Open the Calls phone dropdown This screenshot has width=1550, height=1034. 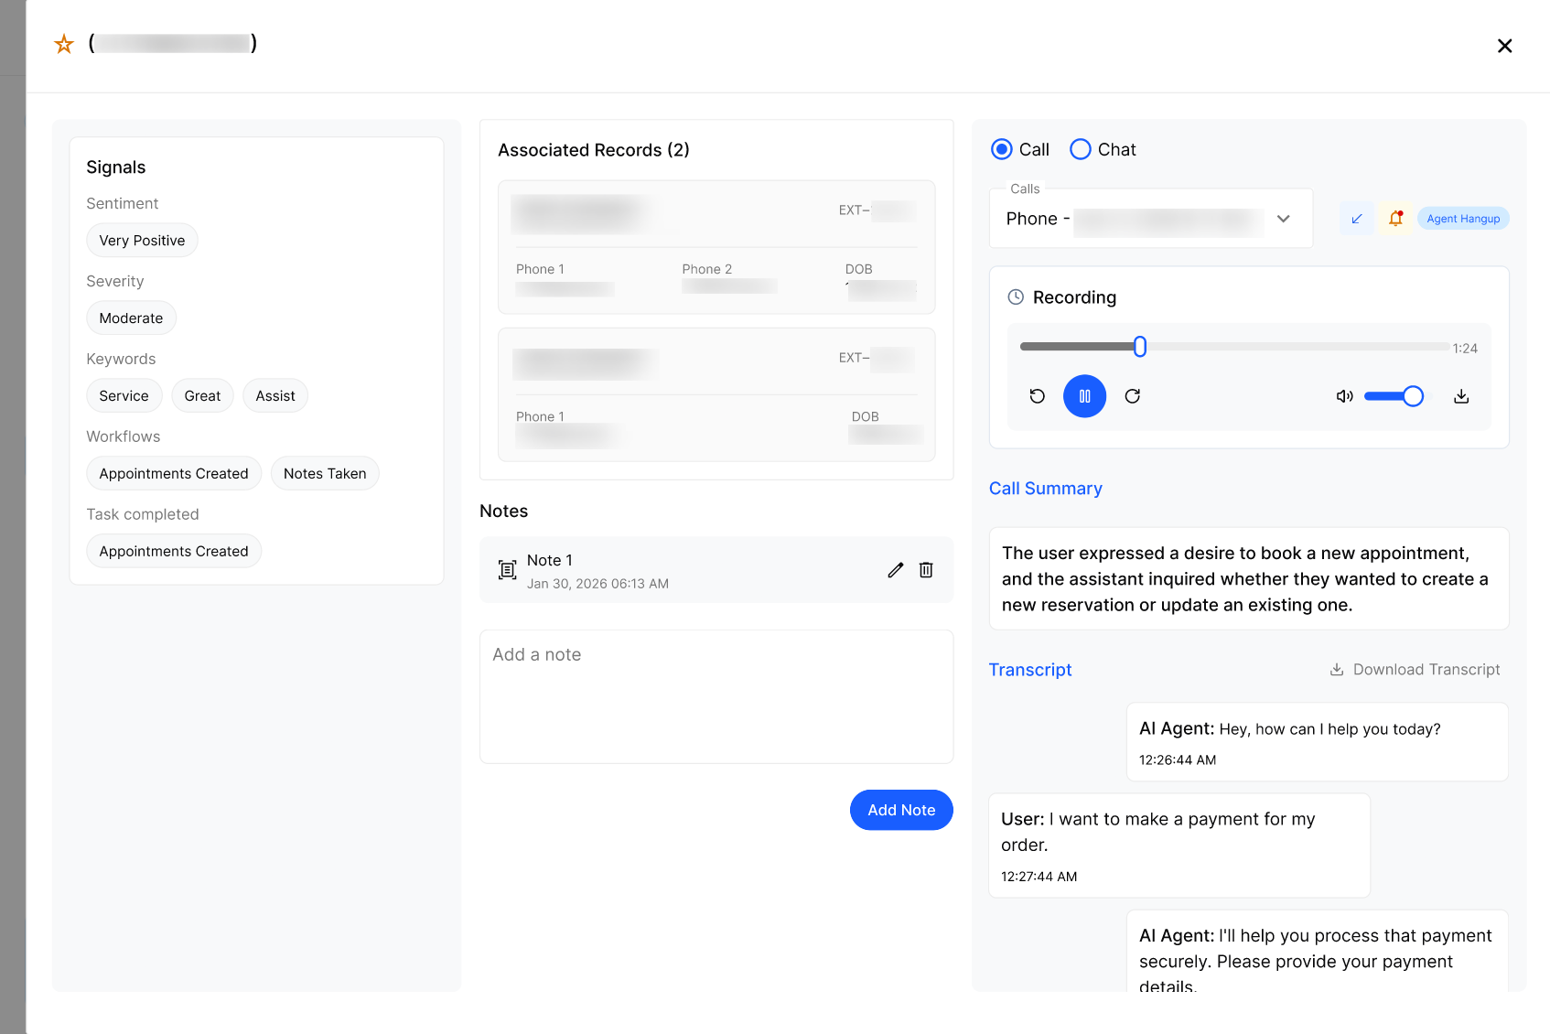click(x=1151, y=219)
